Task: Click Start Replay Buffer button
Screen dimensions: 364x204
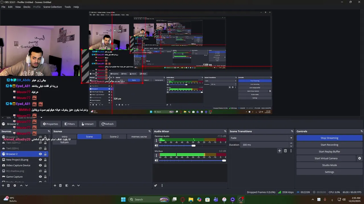Action: click(x=329, y=152)
